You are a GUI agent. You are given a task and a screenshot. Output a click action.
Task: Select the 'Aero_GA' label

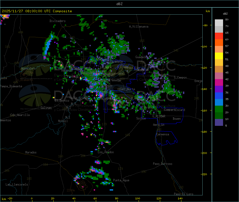point(159,125)
